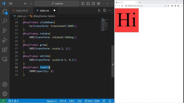Run the file with the play button
This screenshot has width=184, height=103.
99,10
